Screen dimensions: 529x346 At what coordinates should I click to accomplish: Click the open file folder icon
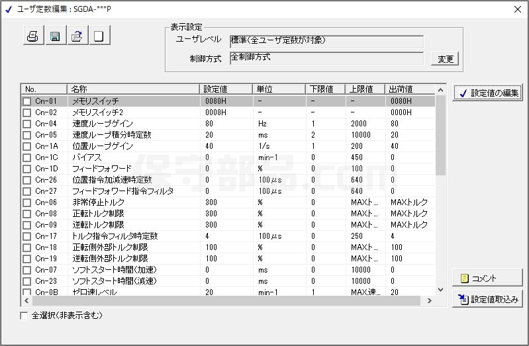click(x=77, y=36)
